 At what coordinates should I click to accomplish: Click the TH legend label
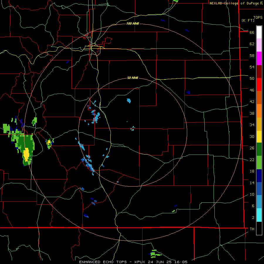252,229
